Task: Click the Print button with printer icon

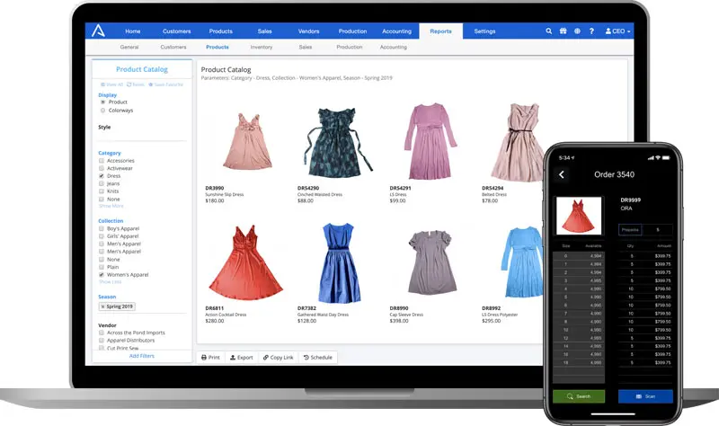Action: (209, 358)
